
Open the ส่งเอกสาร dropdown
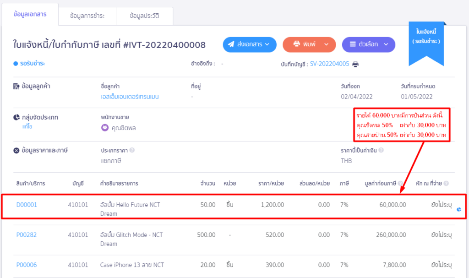pos(250,44)
